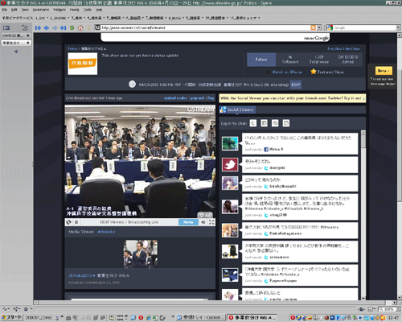Image resolution: width=402 pixels, height=322 pixels.
Task: Expand the 1_SNS bookmark folder
Action: point(41,18)
